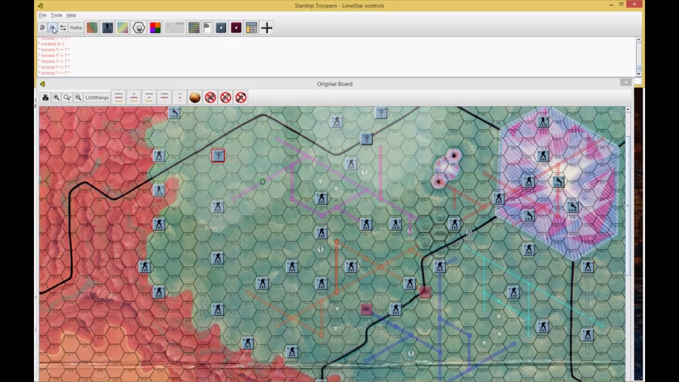Screen dimensions: 679x382
Task: Open the zoom level dropdown magnifier
Action: 67,98
